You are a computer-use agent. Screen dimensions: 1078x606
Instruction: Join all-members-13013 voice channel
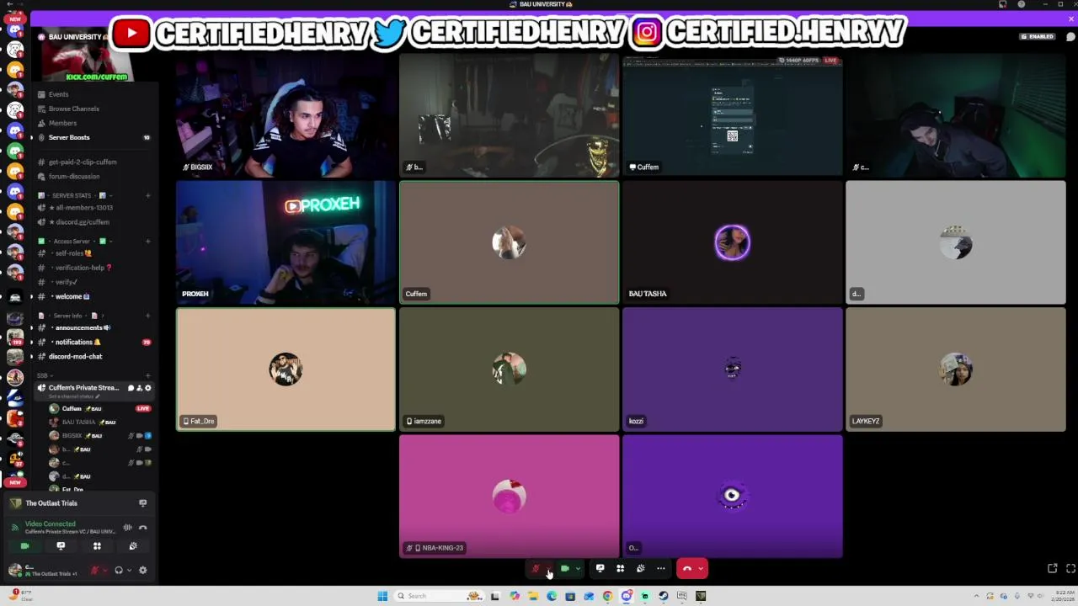point(80,208)
